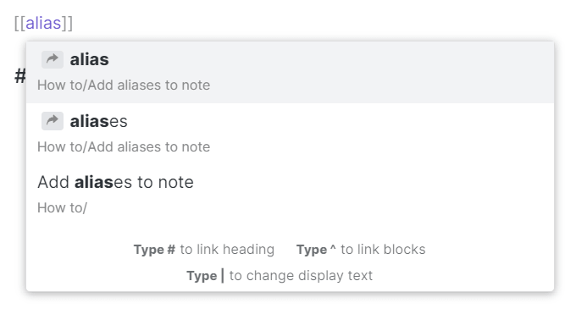Click path 'How to/Add aliases to note' under alias
This screenshot has width=587, height=314.
coord(124,85)
